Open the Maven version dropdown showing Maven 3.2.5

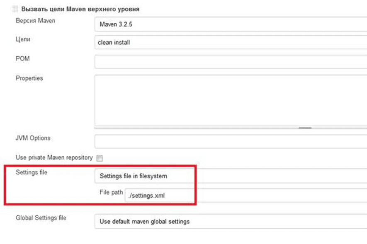tap(230, 24)
